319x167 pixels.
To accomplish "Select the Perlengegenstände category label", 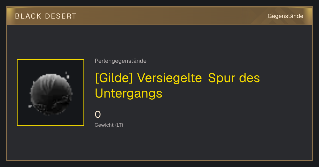I will click(120, 61).
